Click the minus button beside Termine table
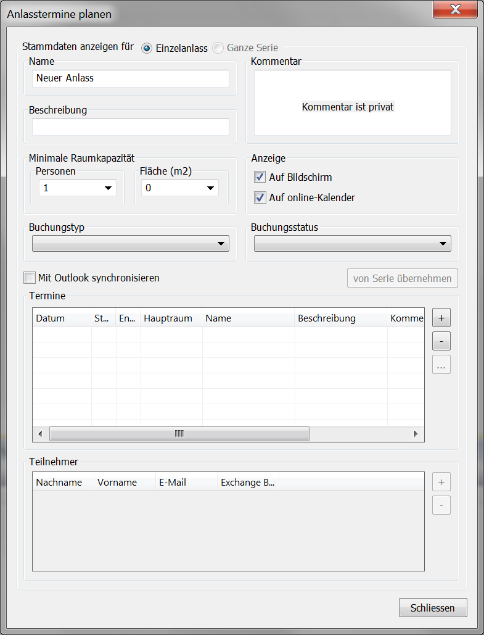 pyautogui.click(x=441, y=341)
